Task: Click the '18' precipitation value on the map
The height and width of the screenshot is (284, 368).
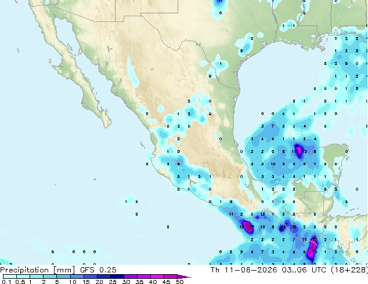Action: click(283, 227)
